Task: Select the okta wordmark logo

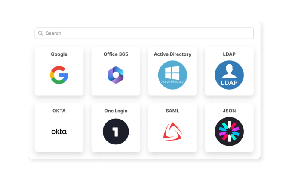Action: click(x=59, y=132)
